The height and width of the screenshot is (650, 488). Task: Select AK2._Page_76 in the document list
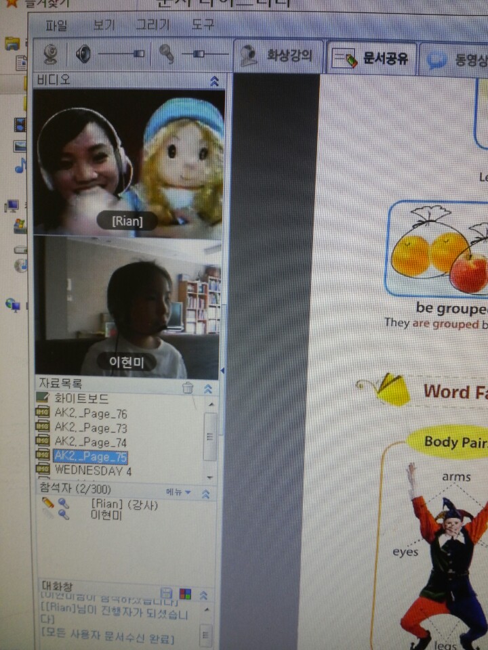(90, 413)
